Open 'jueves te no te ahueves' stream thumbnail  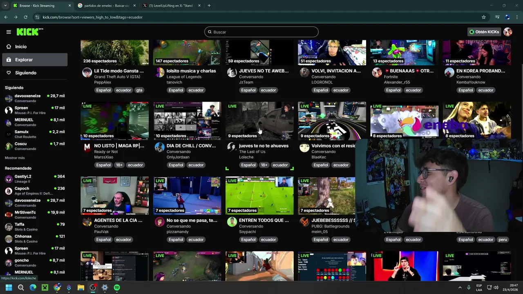259,121
